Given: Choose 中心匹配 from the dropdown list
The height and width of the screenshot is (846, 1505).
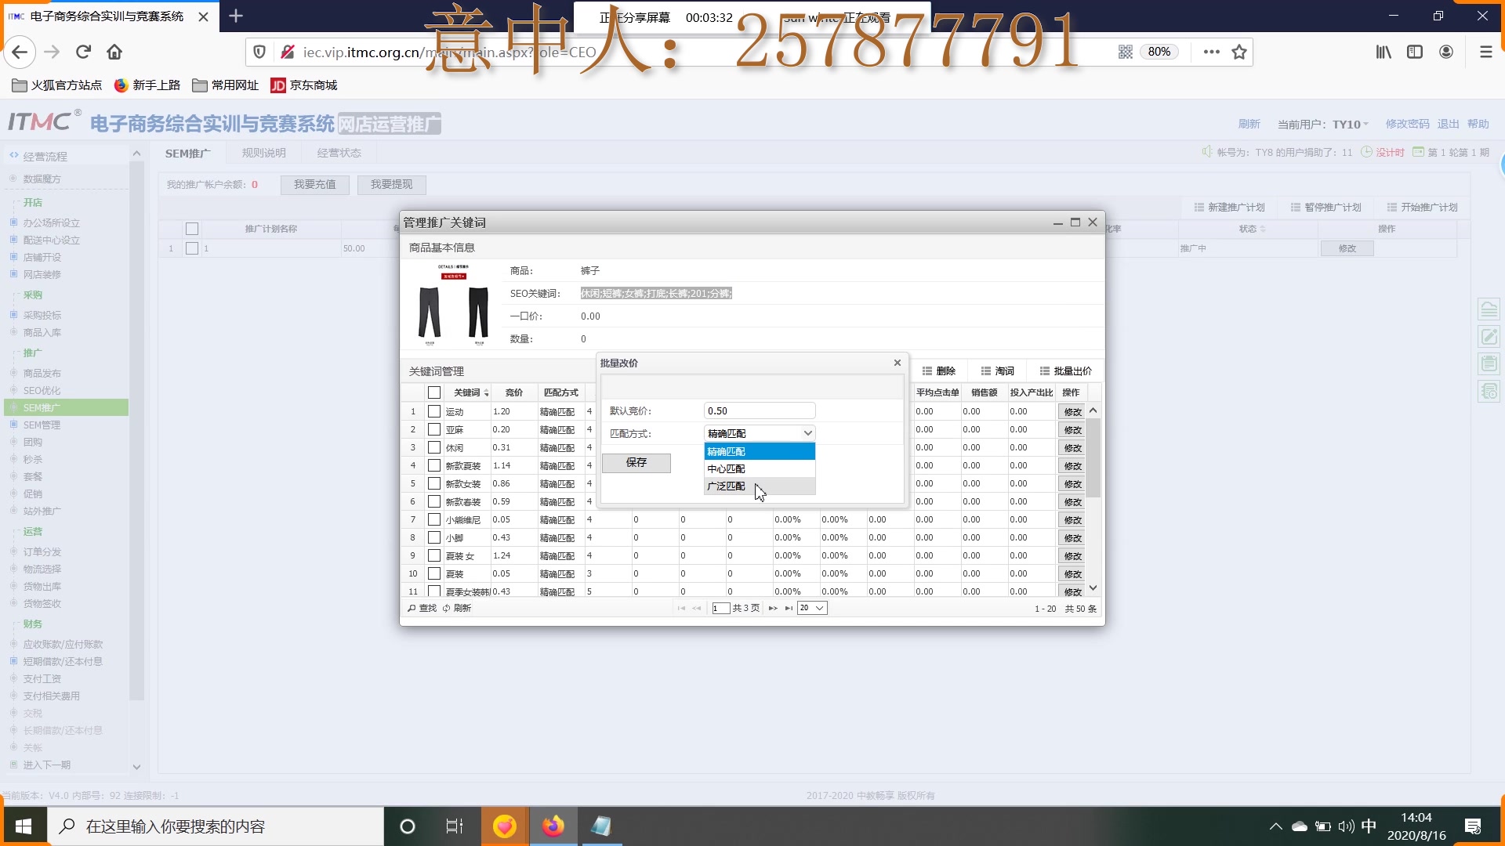Looking at the screenshot, I should pos(760,468).
